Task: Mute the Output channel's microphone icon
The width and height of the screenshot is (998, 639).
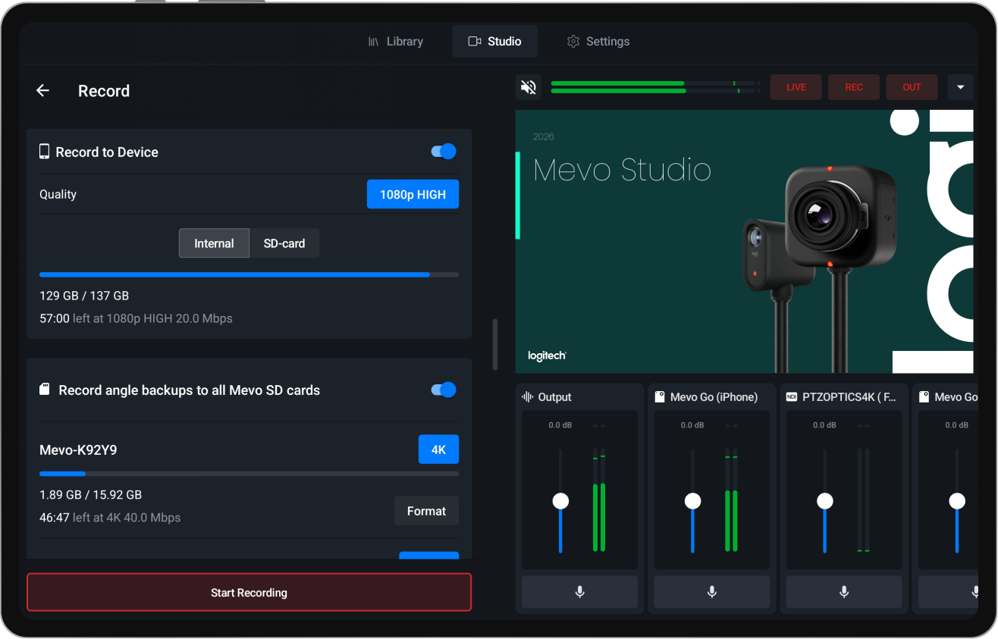Action: tap(579, 592)
